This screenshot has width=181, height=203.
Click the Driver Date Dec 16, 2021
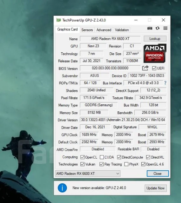click(x=95, y=127)
